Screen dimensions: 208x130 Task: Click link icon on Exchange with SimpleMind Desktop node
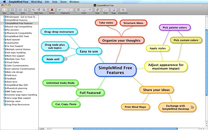coord(192,107)
